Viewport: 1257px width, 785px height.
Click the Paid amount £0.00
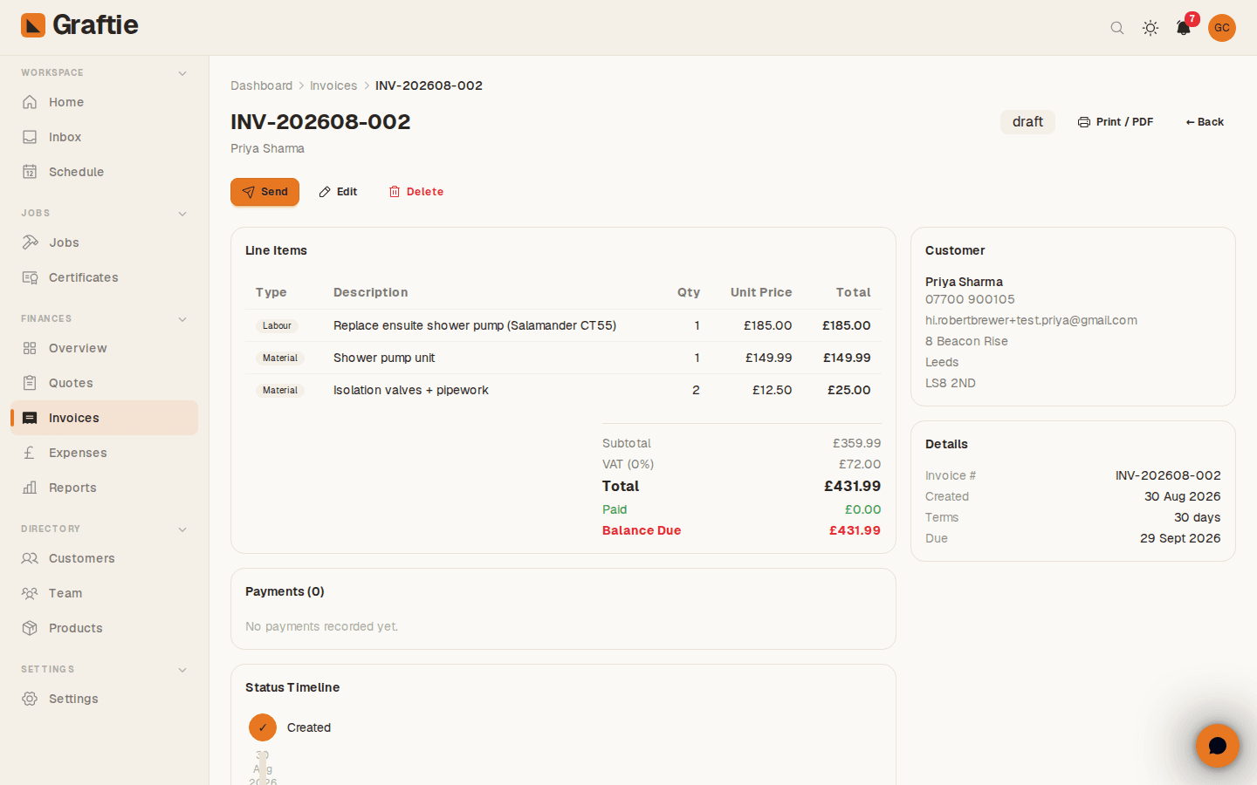[x=862, y=509]
